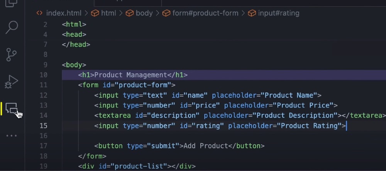Open the Explorer view icon at top
The image size is (386, 171).
pyautogui.click(x=11, y=3)
